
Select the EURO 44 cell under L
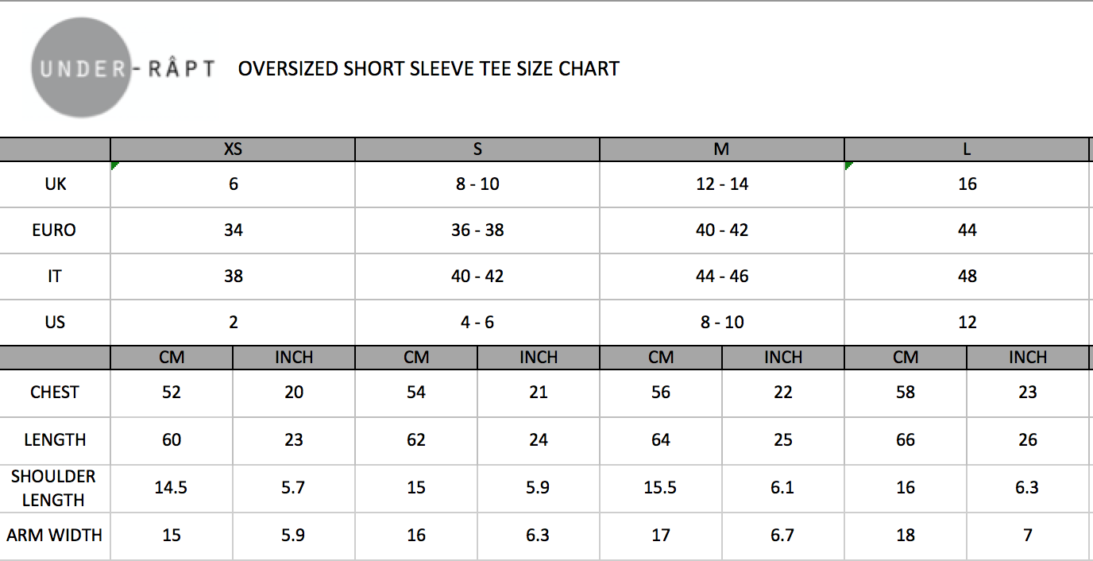tap(967, 230)
